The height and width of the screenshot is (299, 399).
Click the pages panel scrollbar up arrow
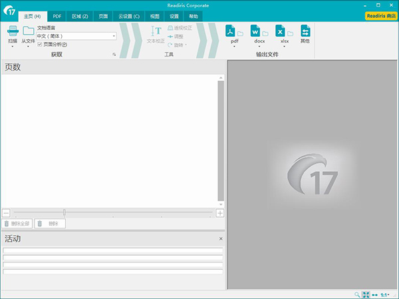[x=221, y=78]
